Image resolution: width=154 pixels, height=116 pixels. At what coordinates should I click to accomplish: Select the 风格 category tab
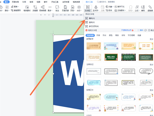point(98,35)
